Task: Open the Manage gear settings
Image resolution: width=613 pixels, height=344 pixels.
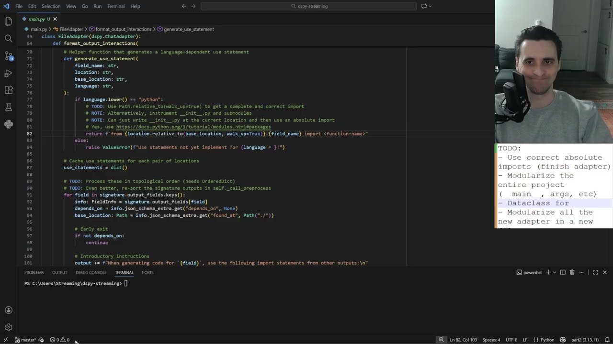Action: tap(8, 327)
